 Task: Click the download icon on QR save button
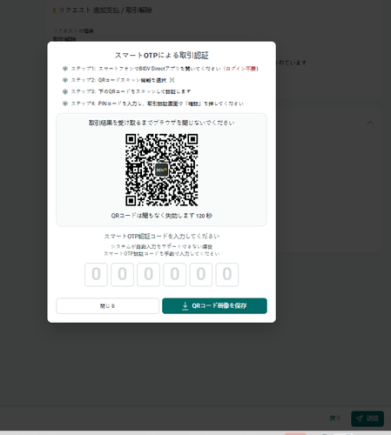(x=185, y=306)
